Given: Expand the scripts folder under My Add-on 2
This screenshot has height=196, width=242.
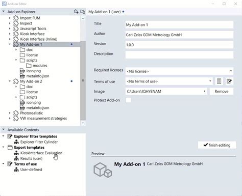Looking at the screenshot, I should (x=16, y=97).
